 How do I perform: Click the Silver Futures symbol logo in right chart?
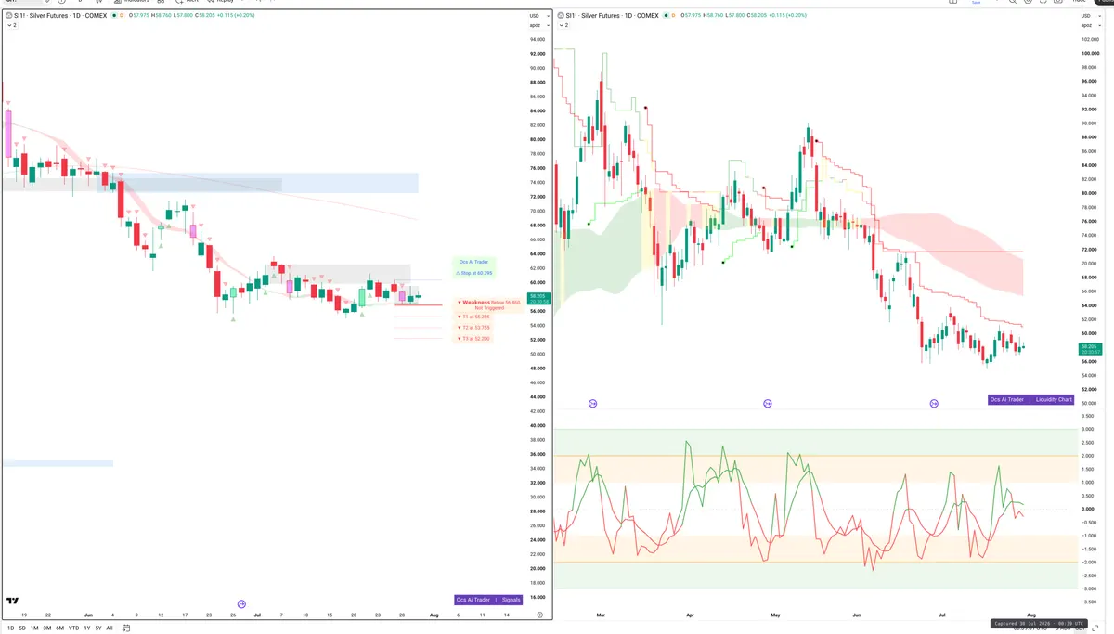coord(562,16)
